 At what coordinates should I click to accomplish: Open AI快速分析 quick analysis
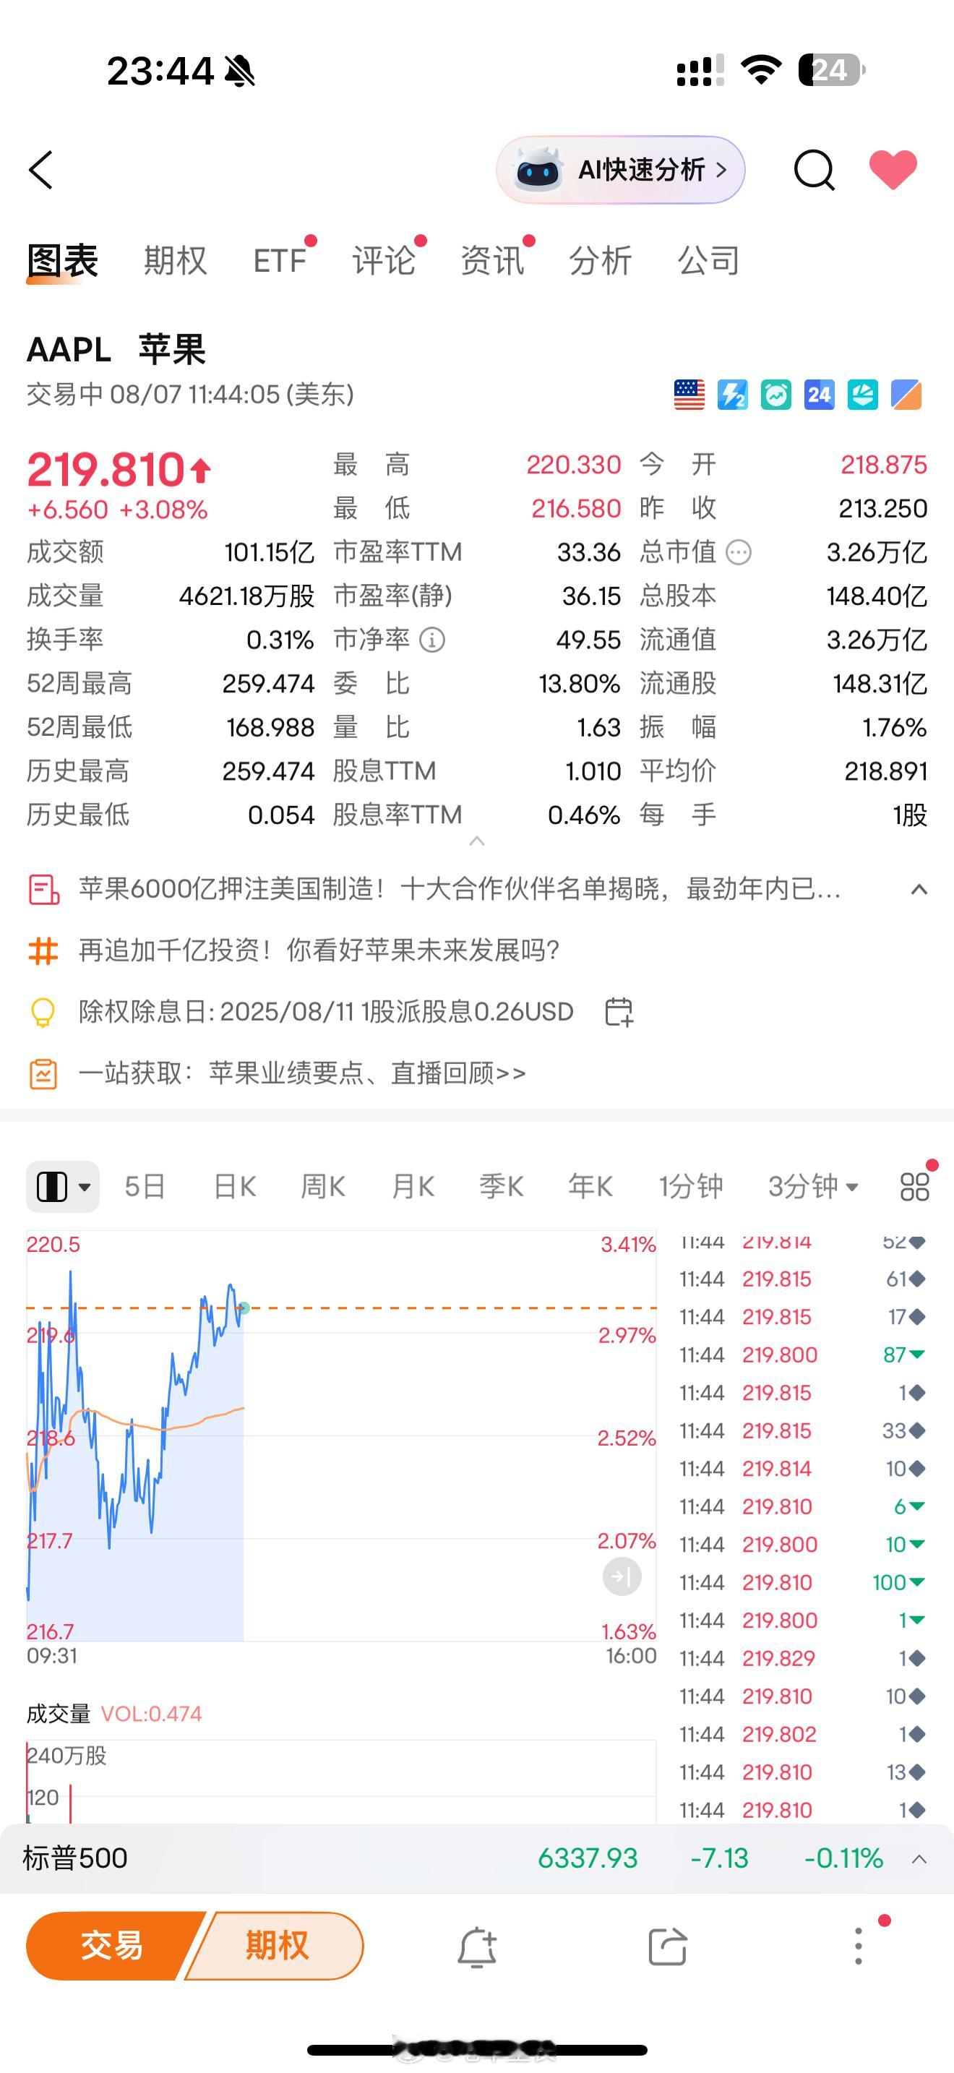[620, 170]
